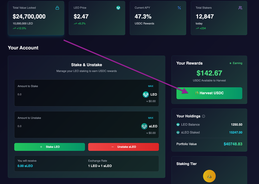This screenshot has height=184, width=259.
Task: Click the 0.00 sLEO you will receive
Action: pos(25,166)
